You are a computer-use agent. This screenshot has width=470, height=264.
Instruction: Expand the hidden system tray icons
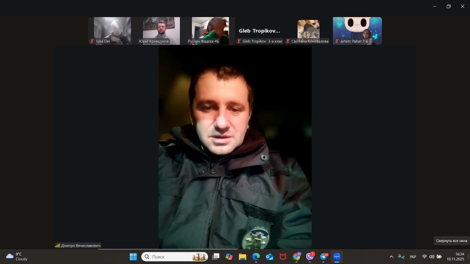tap(391, 257)
